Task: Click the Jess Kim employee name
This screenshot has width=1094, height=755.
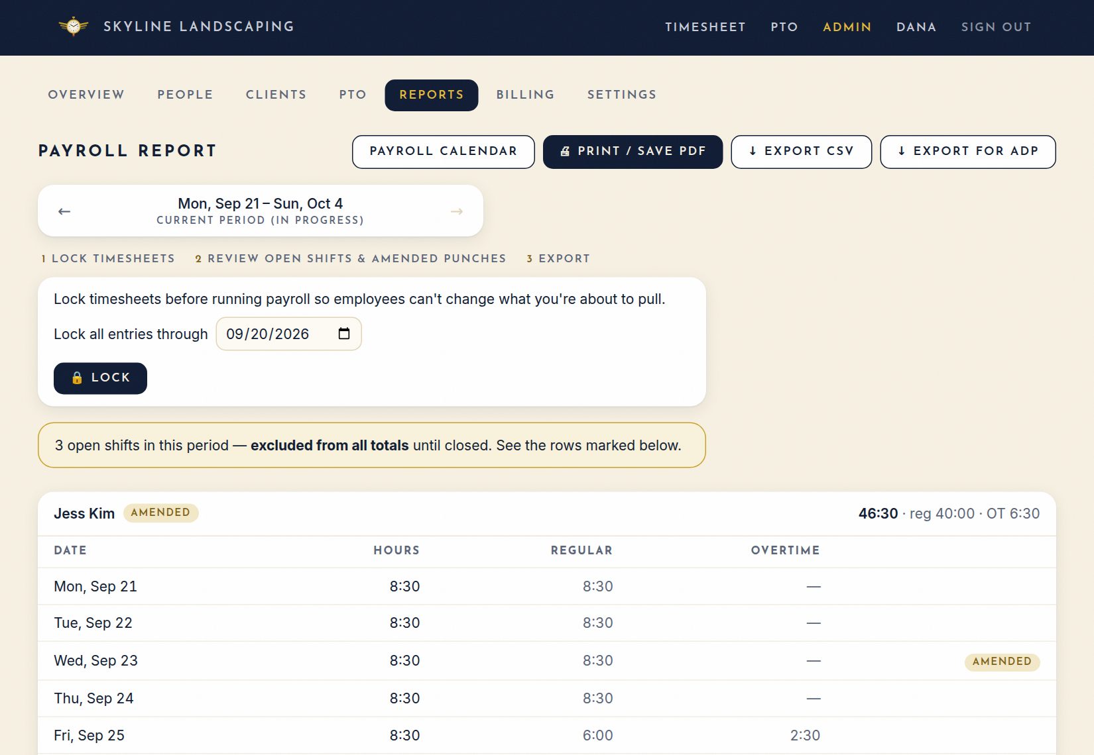Action: click(84, 513)
